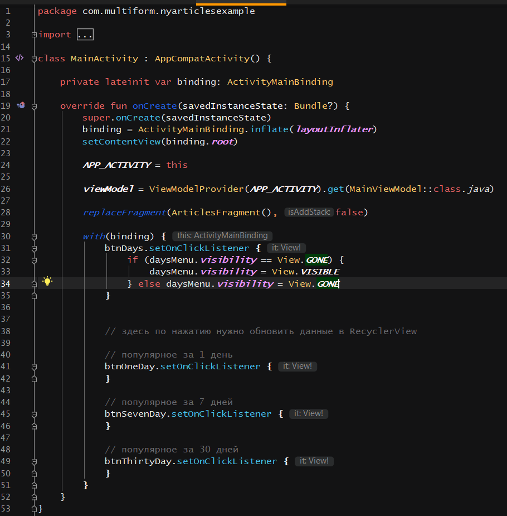Click VISIBLE constant on line 33
Image resolution: width=507 pixels, height=516 pixels.
pyautogui.click(x=320, y=272)
